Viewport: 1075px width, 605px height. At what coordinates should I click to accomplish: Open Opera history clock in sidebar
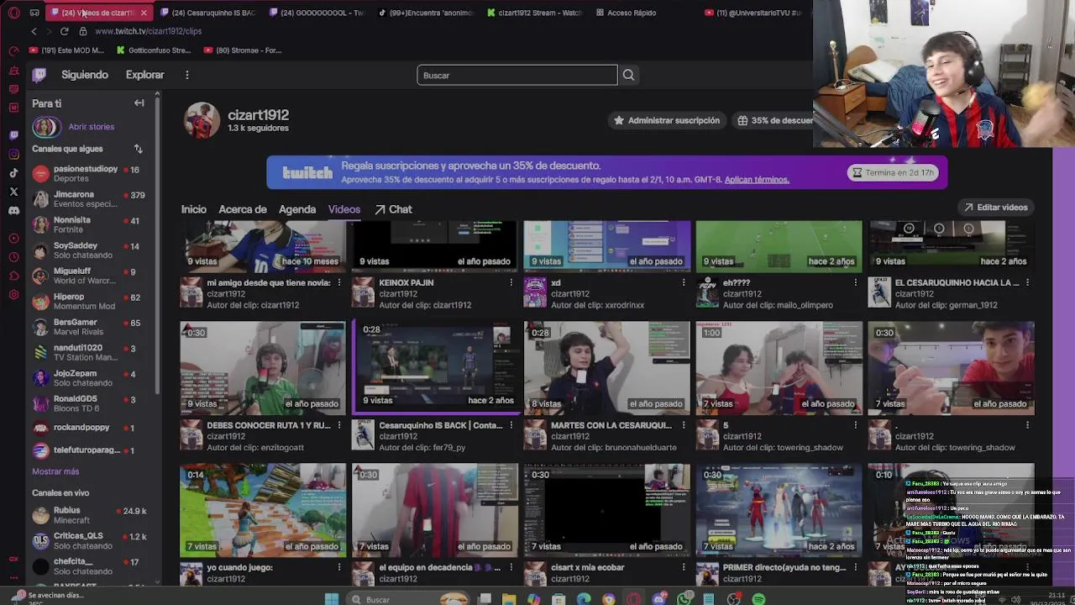coord(13,257)
